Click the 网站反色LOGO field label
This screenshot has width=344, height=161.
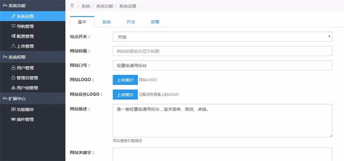pyautogui.click(x=86, y=94)
